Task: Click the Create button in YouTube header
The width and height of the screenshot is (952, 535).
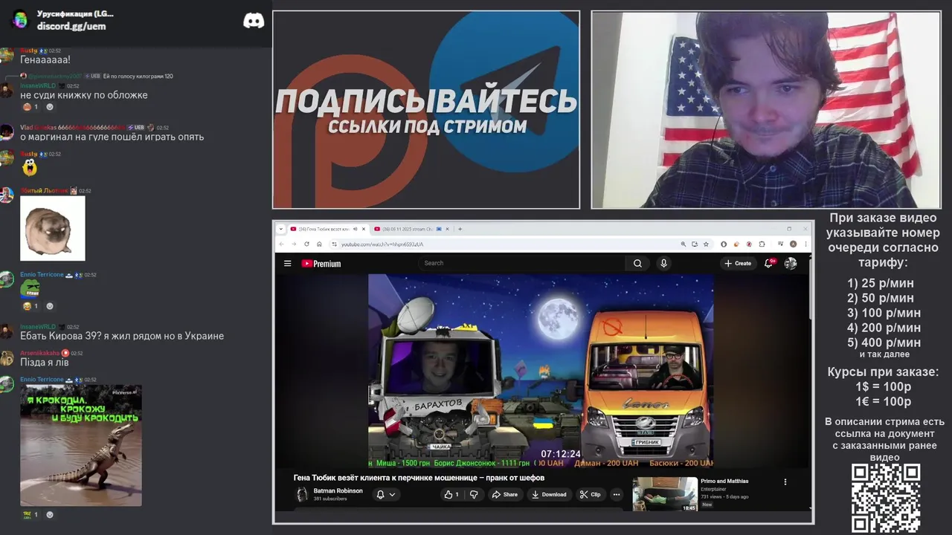Action: (739, 263)
